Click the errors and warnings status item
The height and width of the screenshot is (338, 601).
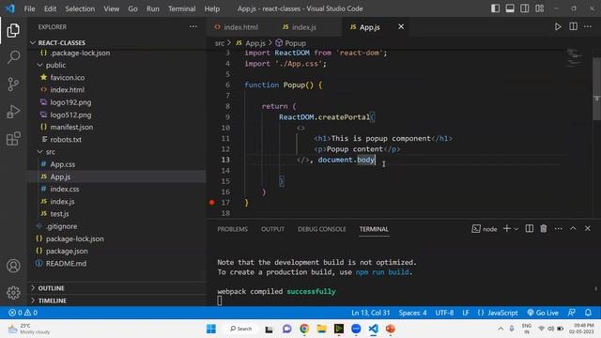(x=23, y=313)
